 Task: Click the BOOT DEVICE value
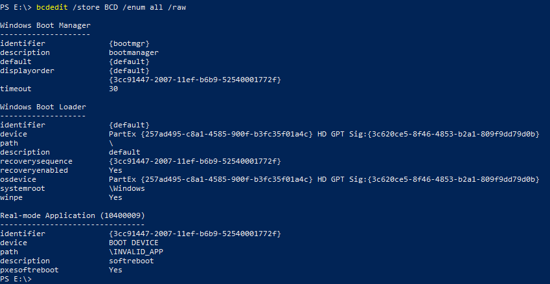[x=133, y=243]
